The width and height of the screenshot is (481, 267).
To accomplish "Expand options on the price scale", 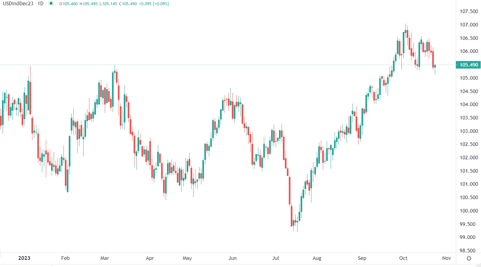I will [468, 131].
